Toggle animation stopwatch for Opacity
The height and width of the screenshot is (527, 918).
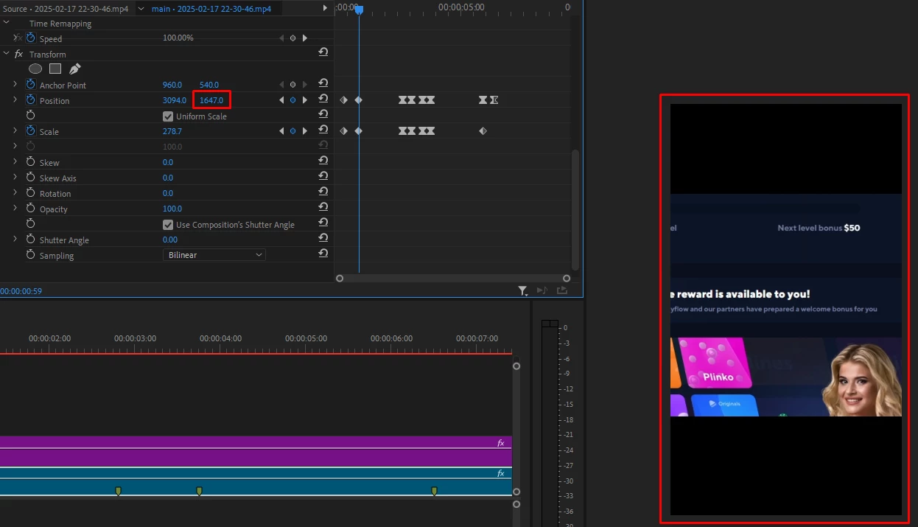point(31,208)
